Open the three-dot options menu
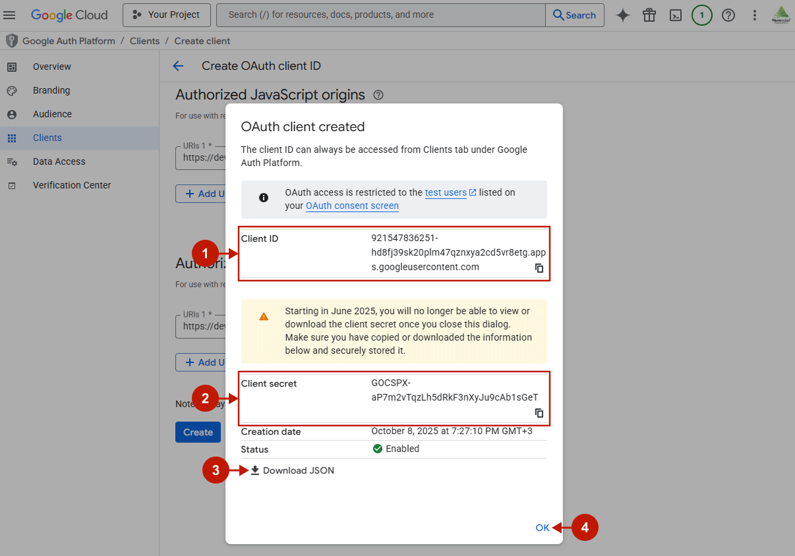795x556 pixels. [x=754, y=14]
